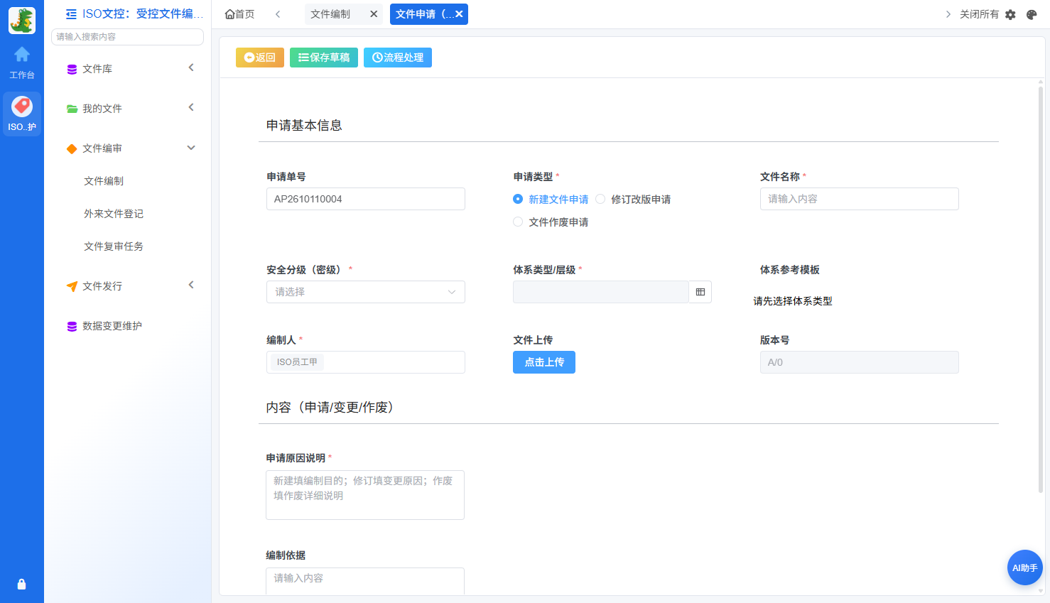Click the 编制人 field with ISO员工甲

click(x=366, y=362)
